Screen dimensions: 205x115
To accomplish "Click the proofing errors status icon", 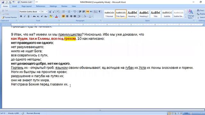I will pyautogui.click(x=23, y=113).
